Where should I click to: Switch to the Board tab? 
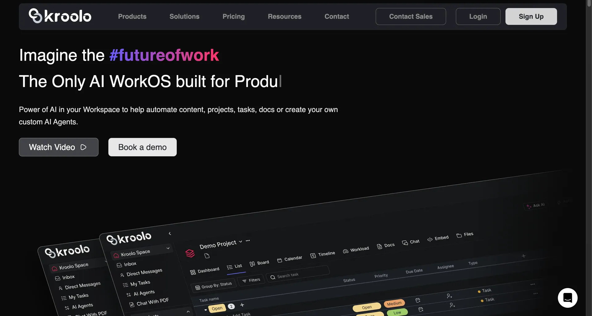[x=259, y=263]
